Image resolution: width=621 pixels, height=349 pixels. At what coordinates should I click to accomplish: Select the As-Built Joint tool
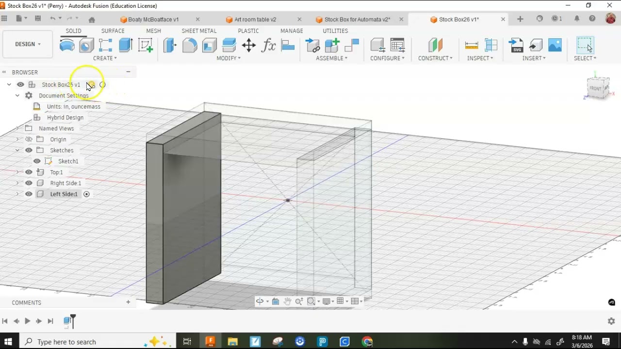click(x=351, y=46)
